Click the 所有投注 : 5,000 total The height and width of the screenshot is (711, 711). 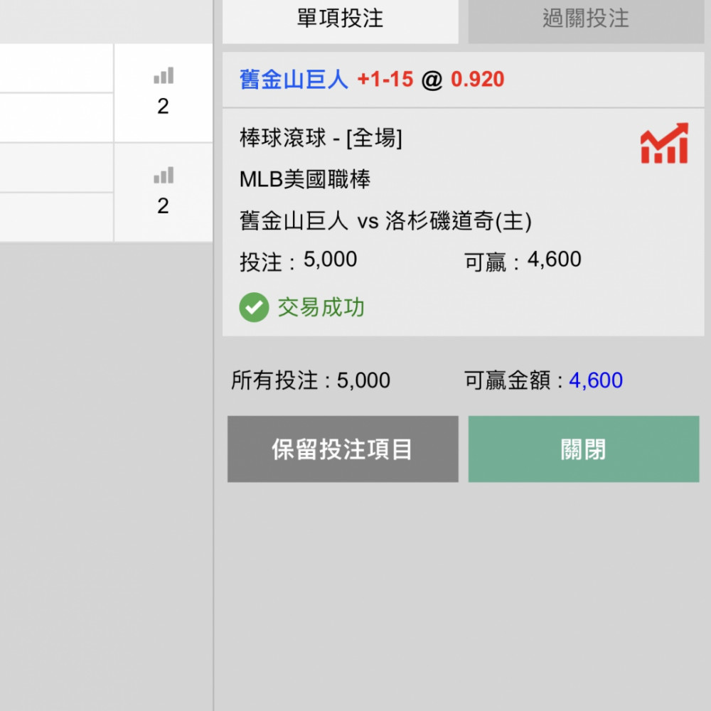311,380
